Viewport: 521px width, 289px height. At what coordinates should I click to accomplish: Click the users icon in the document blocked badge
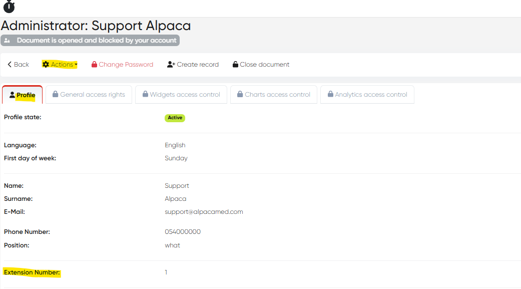tap(7, 41)
